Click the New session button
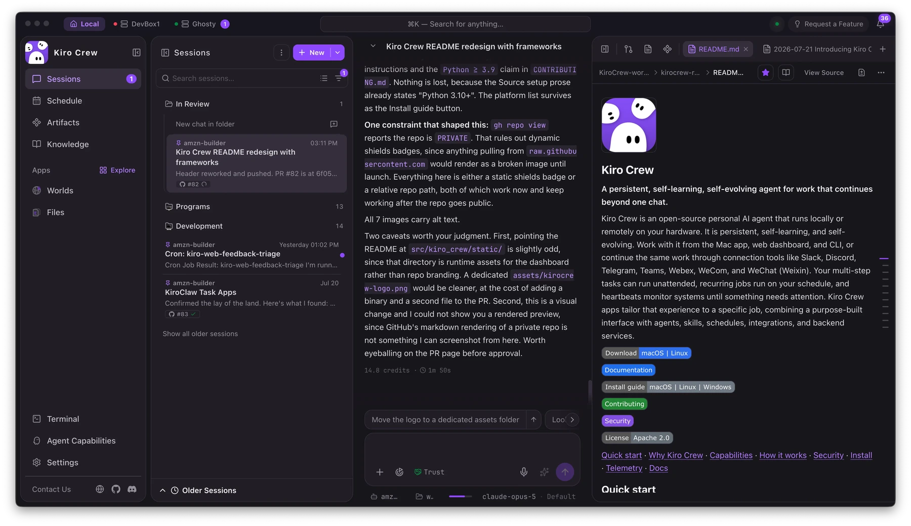Screen dimensions: 911x526 tap(312, 53)
